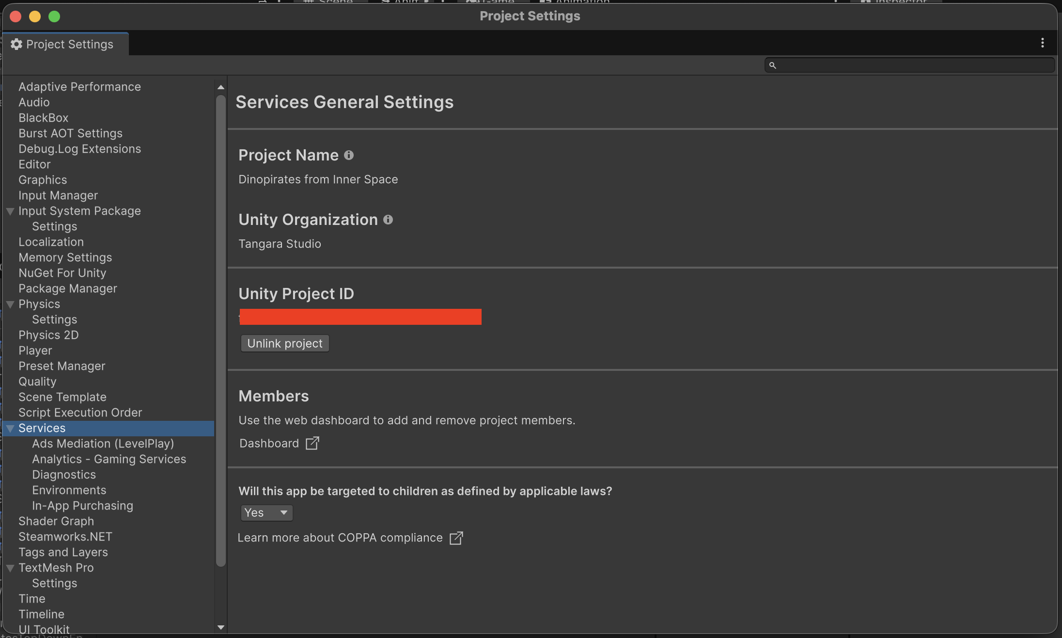Select Environments under Services
The width and height of the screenshot is (1062, 638).
69,490
